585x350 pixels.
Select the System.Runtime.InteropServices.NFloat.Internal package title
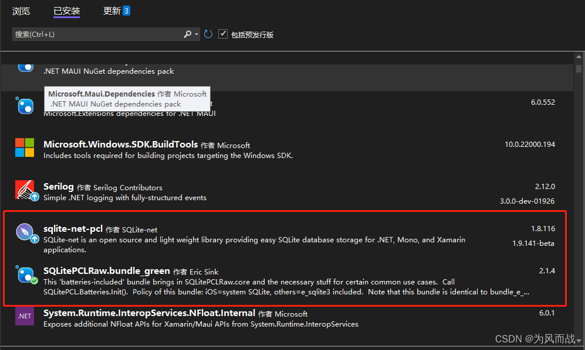point(149,313)
